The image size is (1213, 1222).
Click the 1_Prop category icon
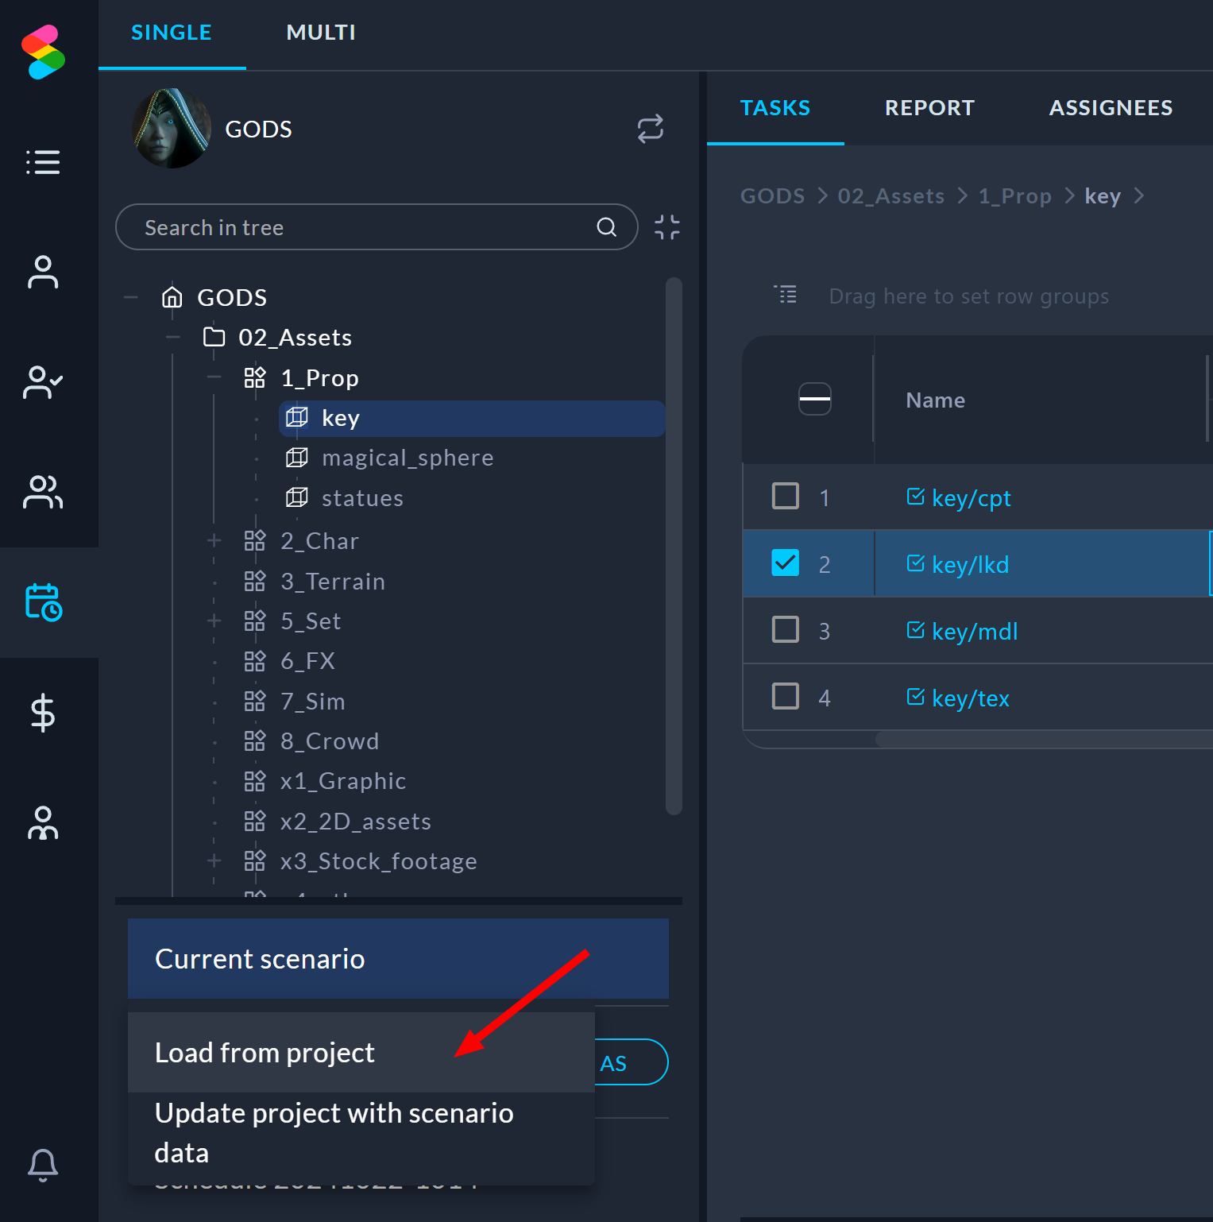pyautogui.click(x=255, y=377)
